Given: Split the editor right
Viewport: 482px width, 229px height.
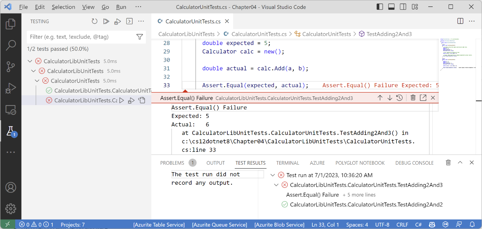Looking at the screenshot, I should coord(460,21).
